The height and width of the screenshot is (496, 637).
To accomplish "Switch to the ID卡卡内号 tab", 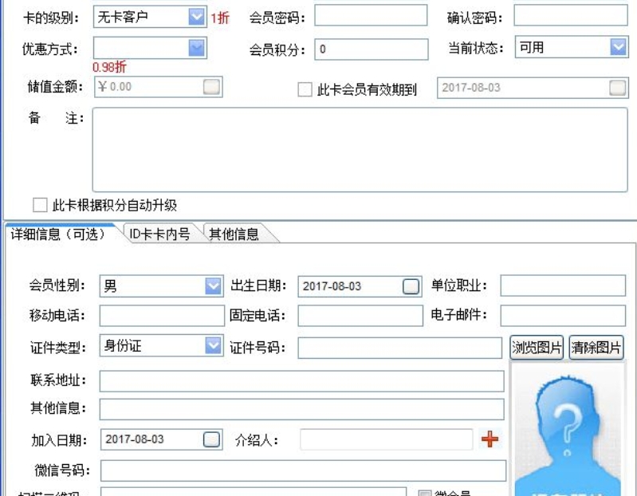I will [159, 234].
